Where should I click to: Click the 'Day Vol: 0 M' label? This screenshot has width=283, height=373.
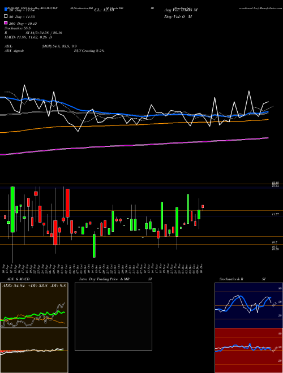click(x=178, y=16)
